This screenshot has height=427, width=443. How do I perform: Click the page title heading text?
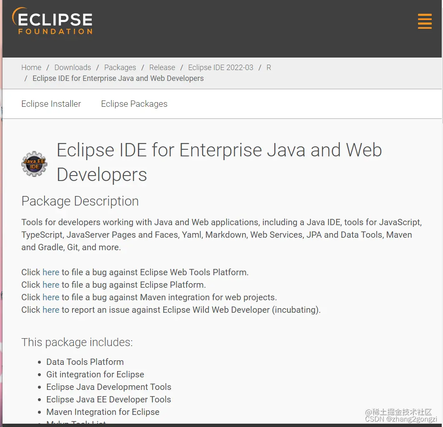[x=219, y=162]
